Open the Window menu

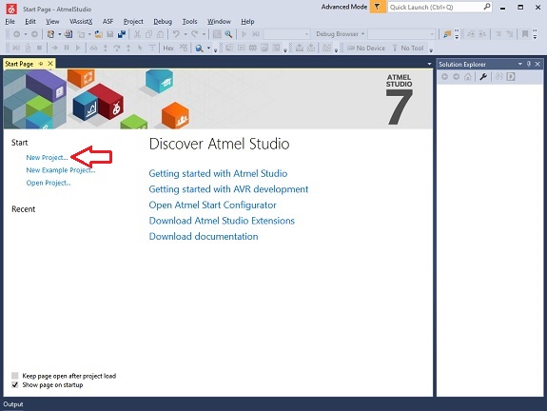(219, 21)
